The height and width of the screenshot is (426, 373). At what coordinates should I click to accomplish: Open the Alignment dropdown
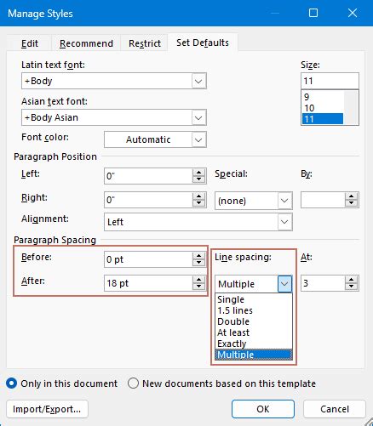[x=284, y=222]
